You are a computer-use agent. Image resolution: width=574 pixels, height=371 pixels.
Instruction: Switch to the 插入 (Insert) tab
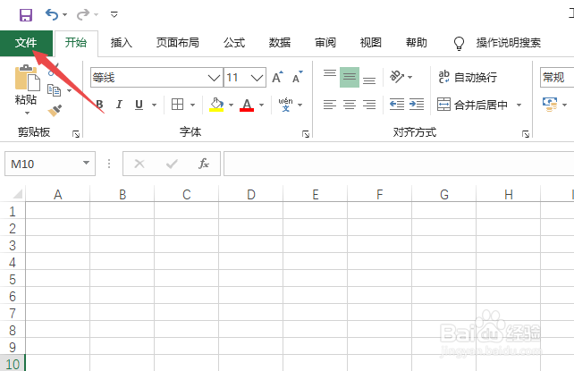click(122, 43)
